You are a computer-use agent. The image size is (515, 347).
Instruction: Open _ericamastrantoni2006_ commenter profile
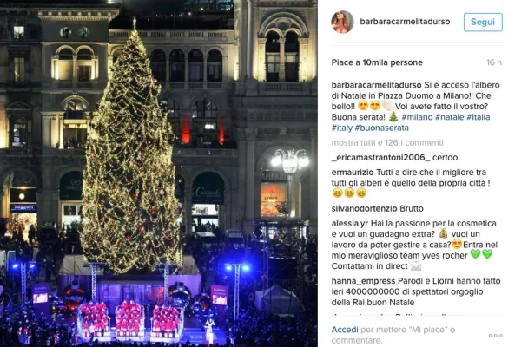(380, 157)
